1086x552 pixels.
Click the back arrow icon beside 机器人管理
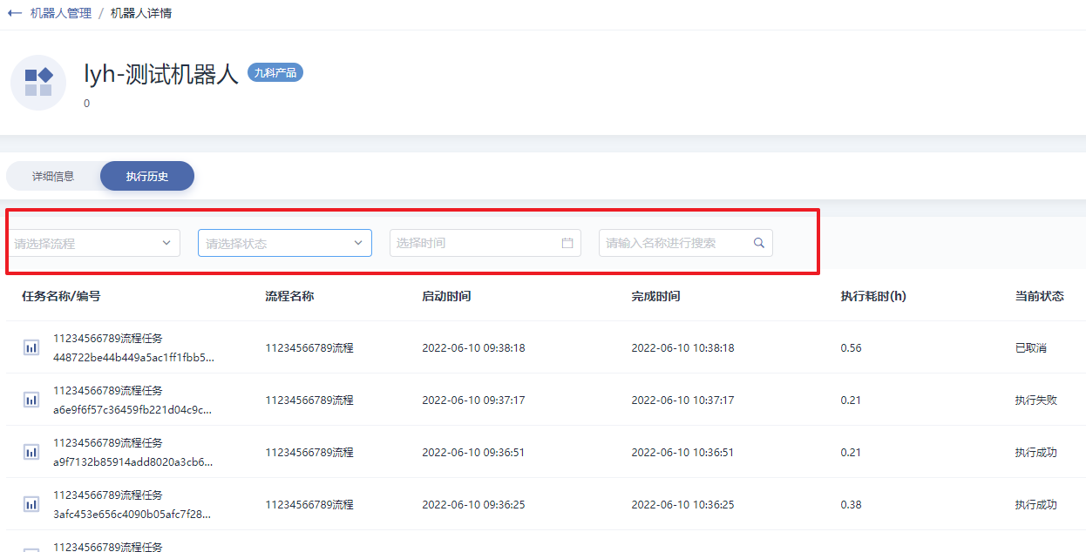click(14, 14)
